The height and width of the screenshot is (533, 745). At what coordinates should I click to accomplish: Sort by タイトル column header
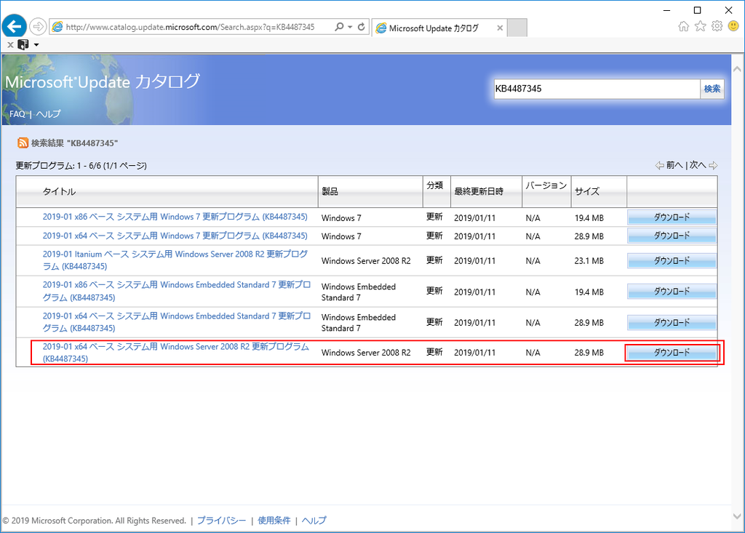pos(59,191)
